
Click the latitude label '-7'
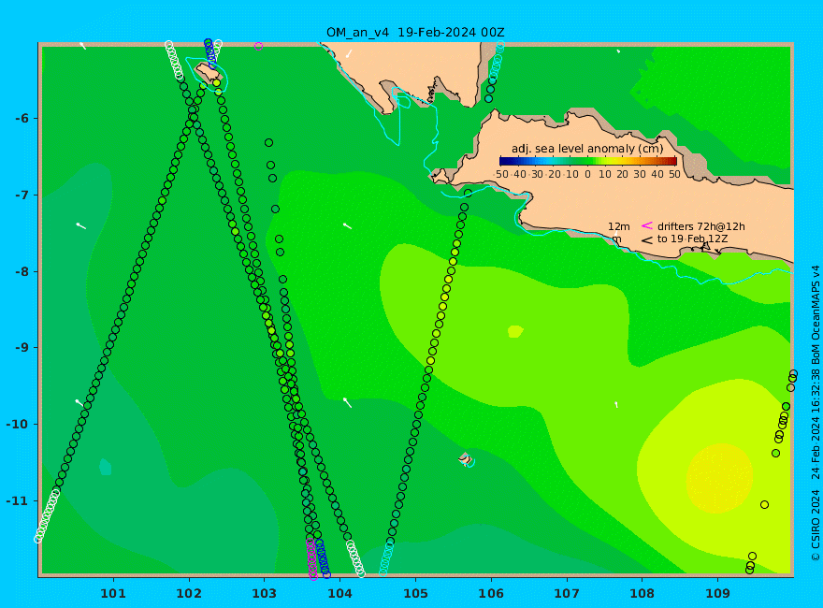[x=21, y=195]
